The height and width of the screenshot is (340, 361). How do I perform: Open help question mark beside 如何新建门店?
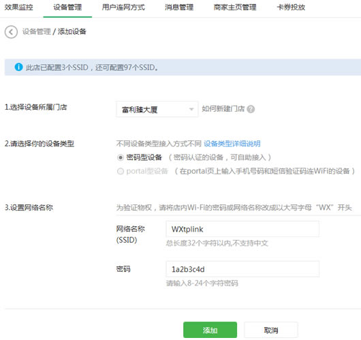click(x=251, y=109)
